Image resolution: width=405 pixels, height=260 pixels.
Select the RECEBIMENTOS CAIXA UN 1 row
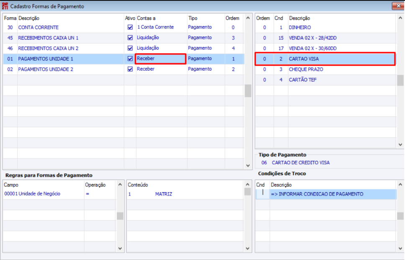(123, 38)
